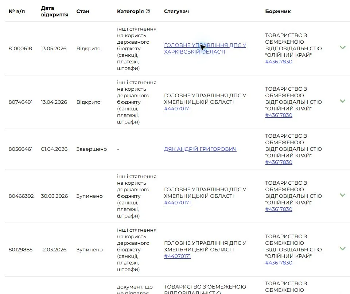
Task: Click status Зупинено in row 80466392
Action: [90, 196]
